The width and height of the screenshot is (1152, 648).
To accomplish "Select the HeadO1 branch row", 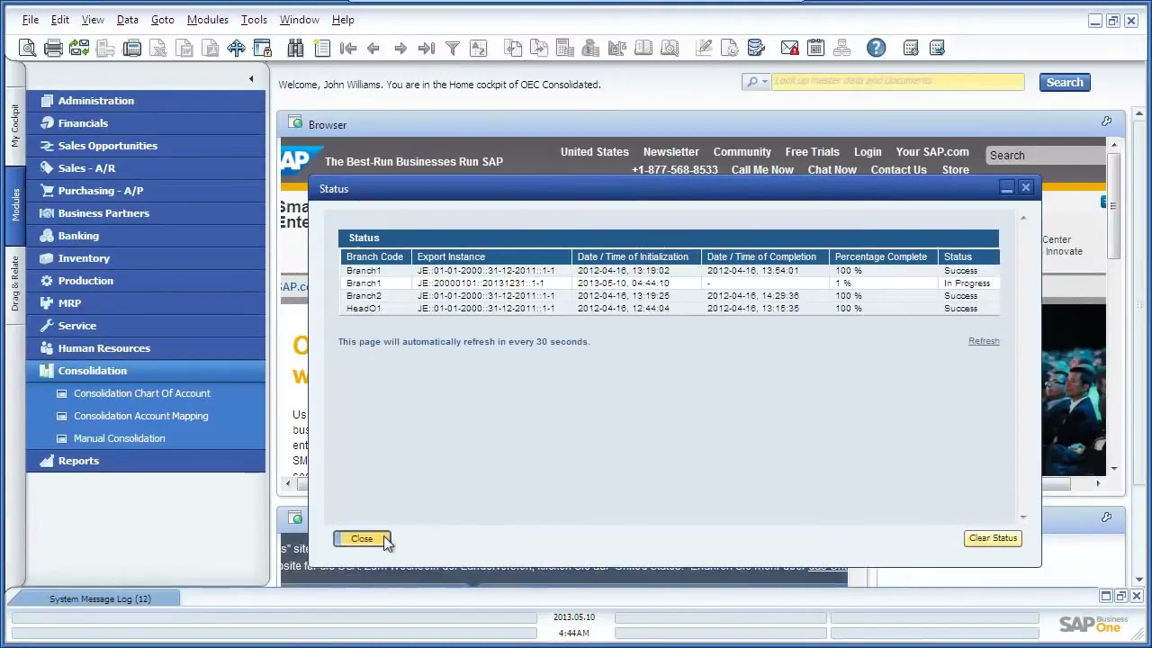I will pyautogui.click(x=669, y=309).
